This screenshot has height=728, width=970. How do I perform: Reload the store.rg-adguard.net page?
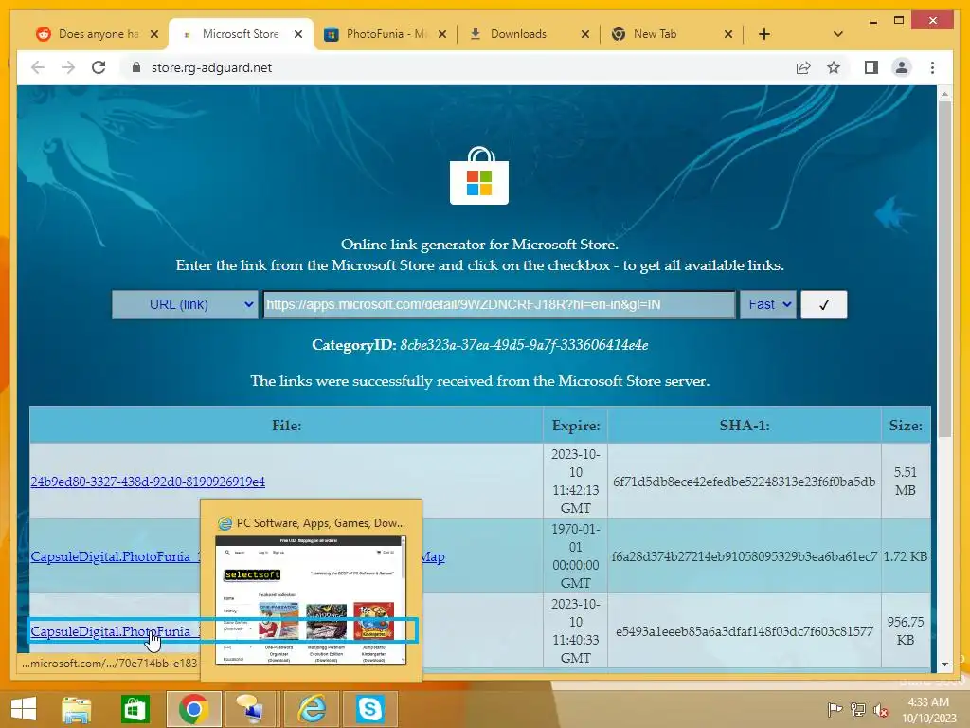[x=99, y=67]
